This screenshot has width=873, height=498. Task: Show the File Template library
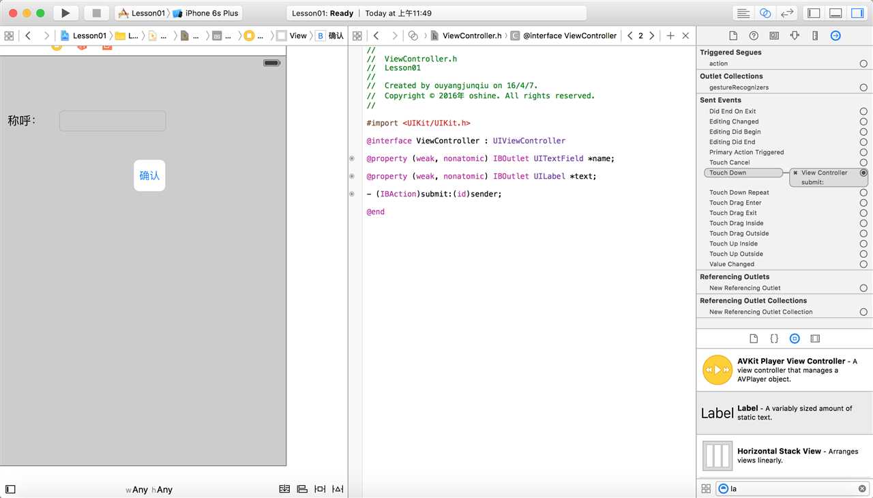pos(754,338)
